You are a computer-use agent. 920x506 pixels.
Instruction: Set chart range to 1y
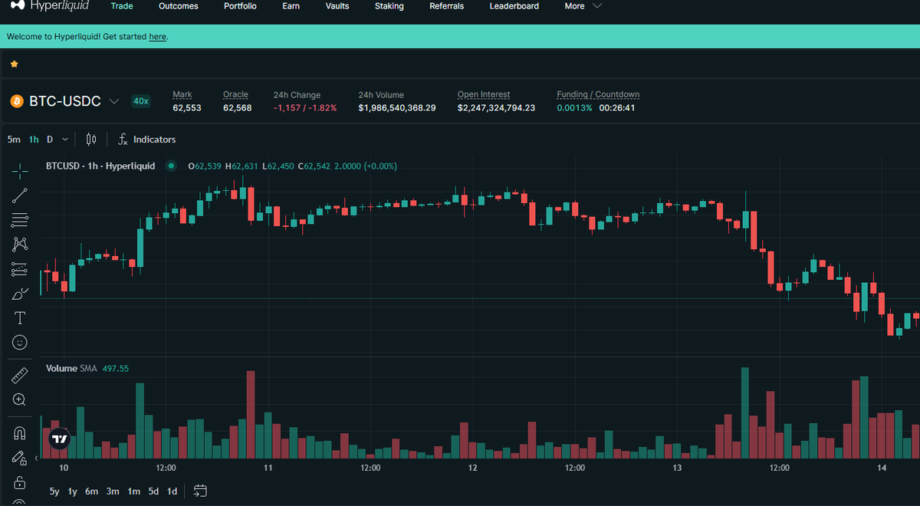point(73,491)
